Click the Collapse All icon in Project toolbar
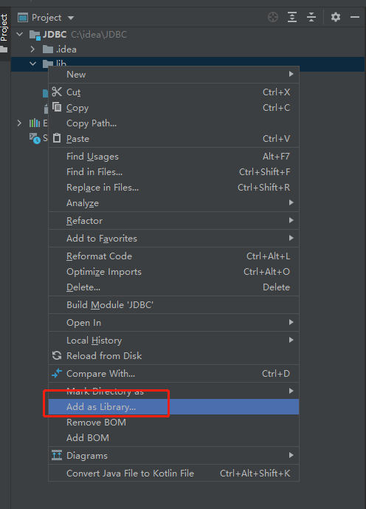The height and width of the screenshot is (509, 366). (x=311, y=17)
